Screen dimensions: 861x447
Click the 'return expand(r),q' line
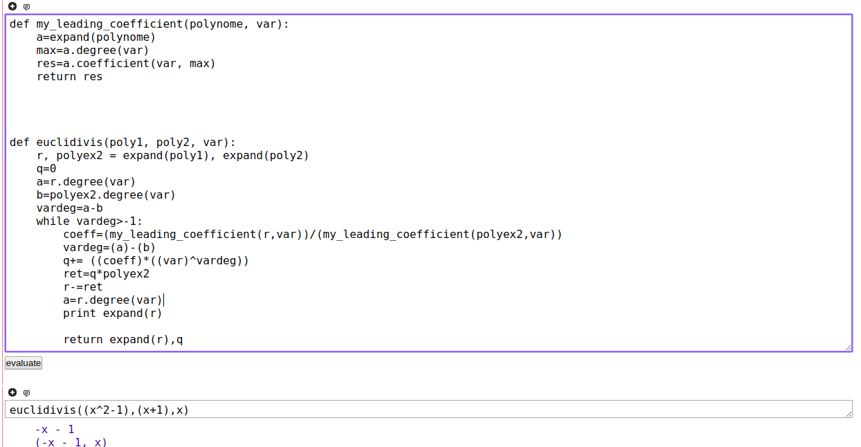123,340
